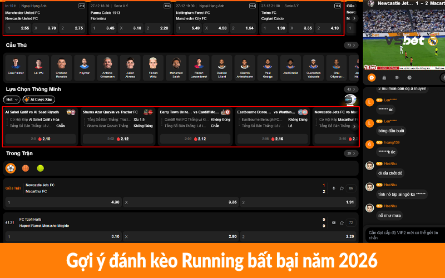
Task: Bet Cagliari Calcio win at 4.10
Action: click(x=328, y=28)
